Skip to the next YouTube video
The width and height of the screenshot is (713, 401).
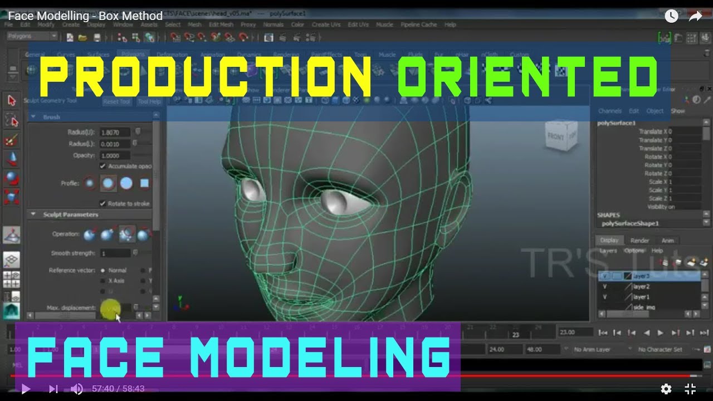coord(53,389)
